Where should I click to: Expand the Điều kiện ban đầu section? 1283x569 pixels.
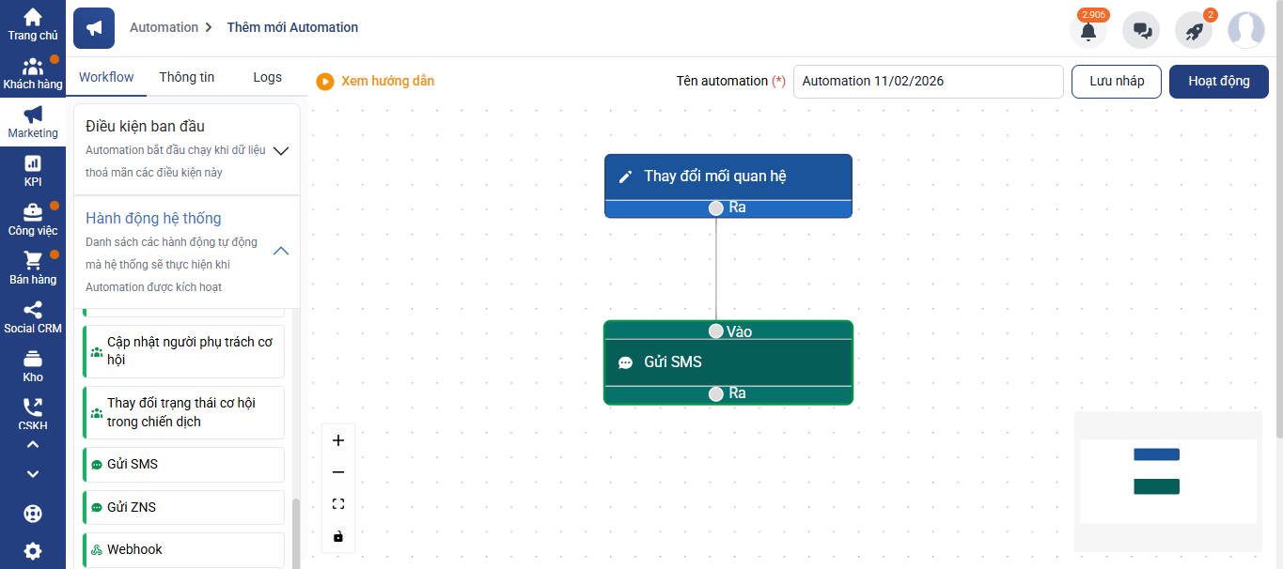(280, 150)
